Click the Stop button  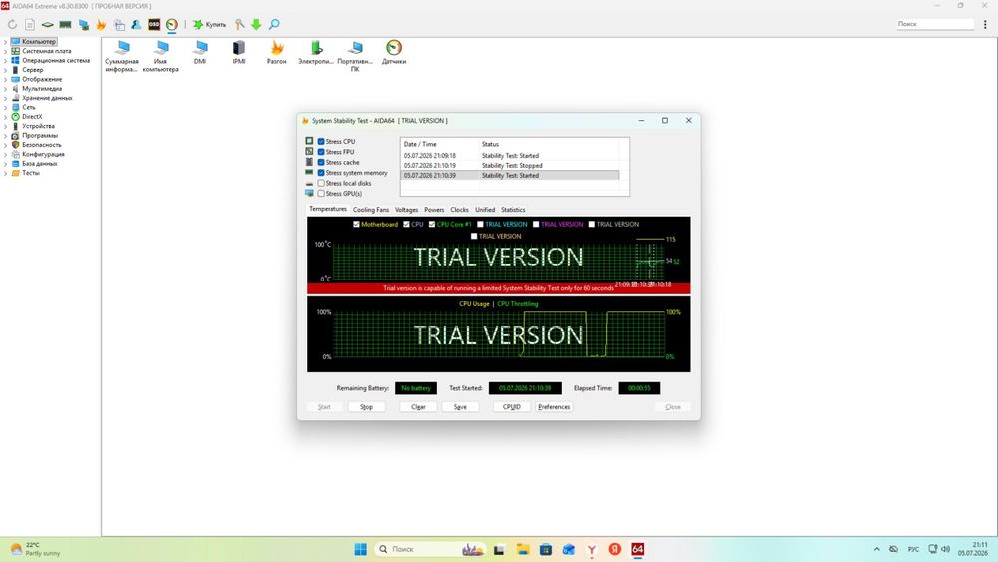click(x=366, y=407)
